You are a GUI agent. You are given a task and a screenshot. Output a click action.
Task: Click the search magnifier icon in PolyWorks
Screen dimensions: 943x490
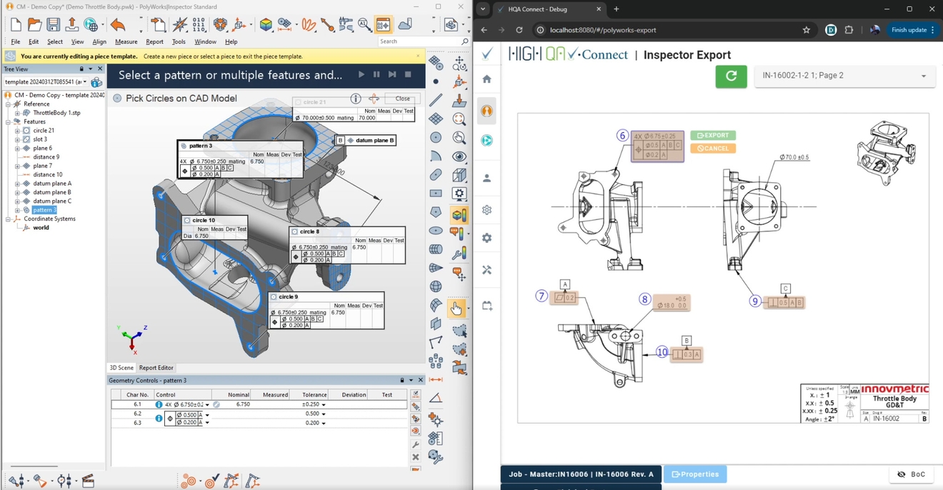[465, 41]
